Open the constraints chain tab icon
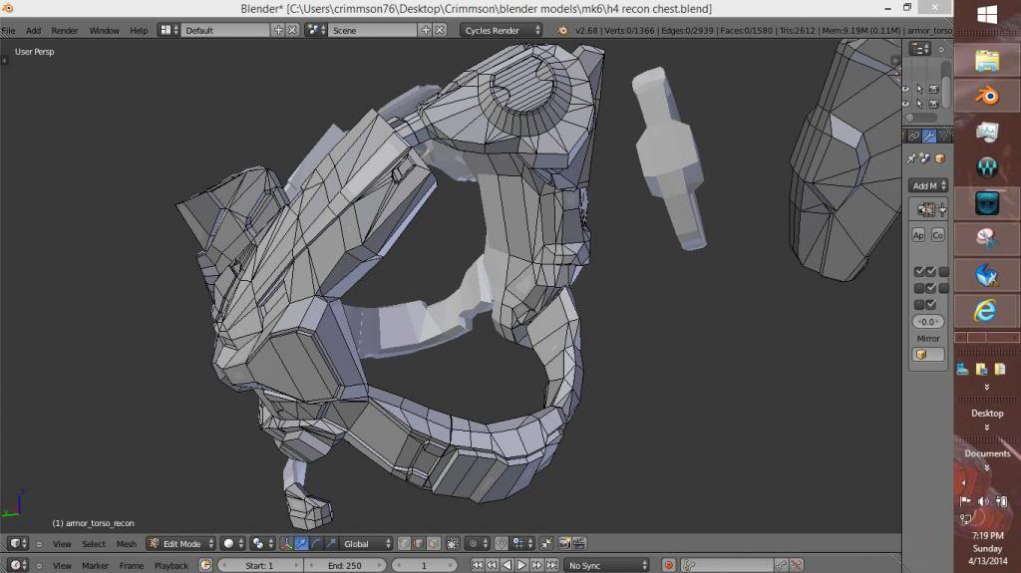This screenshot has width=1021, height=573. coord(912,137)
